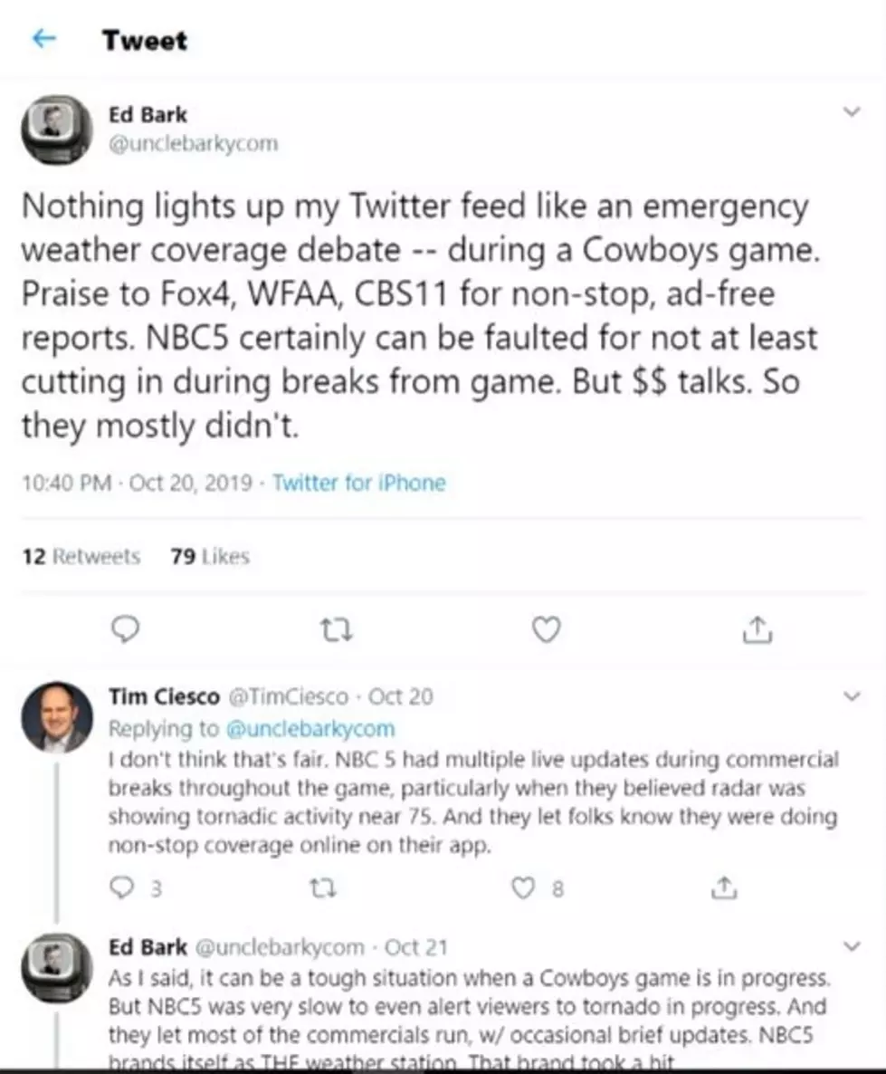The image size is (886, 1074).
Task: Reply to Ed Bark's main tweet
Action: tap(125, 628)
